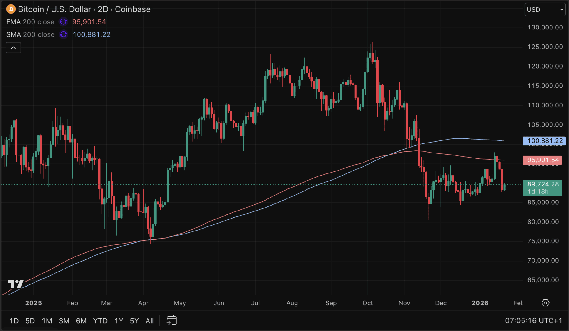Click the EMA 200 refresh icon

coord(63,22)
